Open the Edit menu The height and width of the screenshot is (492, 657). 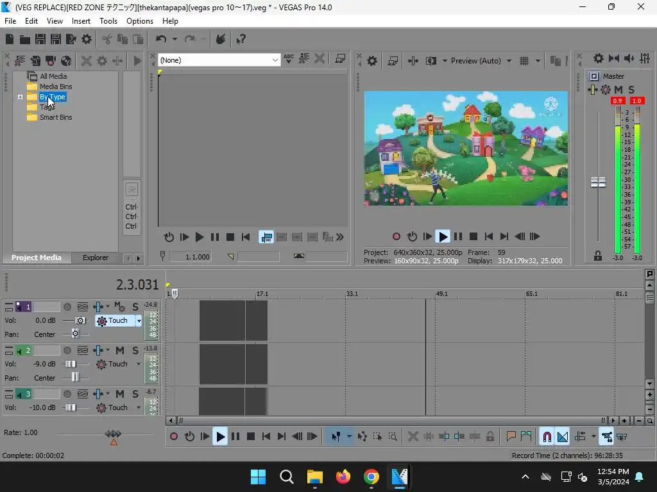pos(31,21)
